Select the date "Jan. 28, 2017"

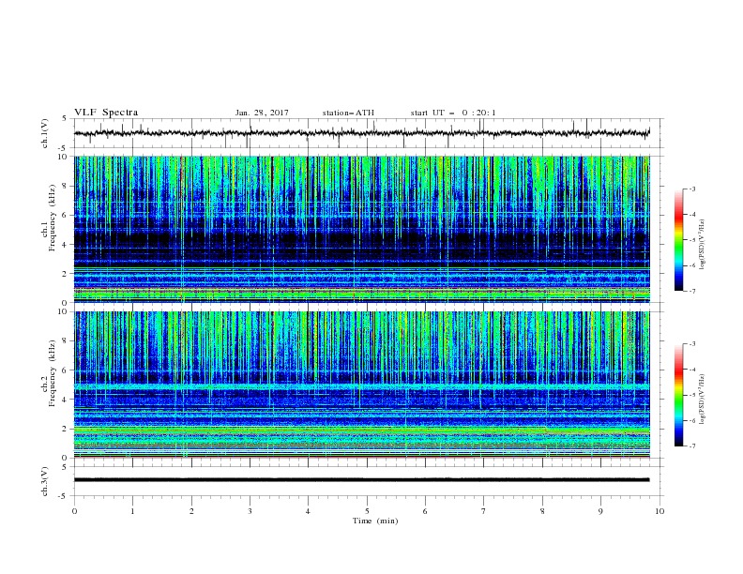[262, 113]
